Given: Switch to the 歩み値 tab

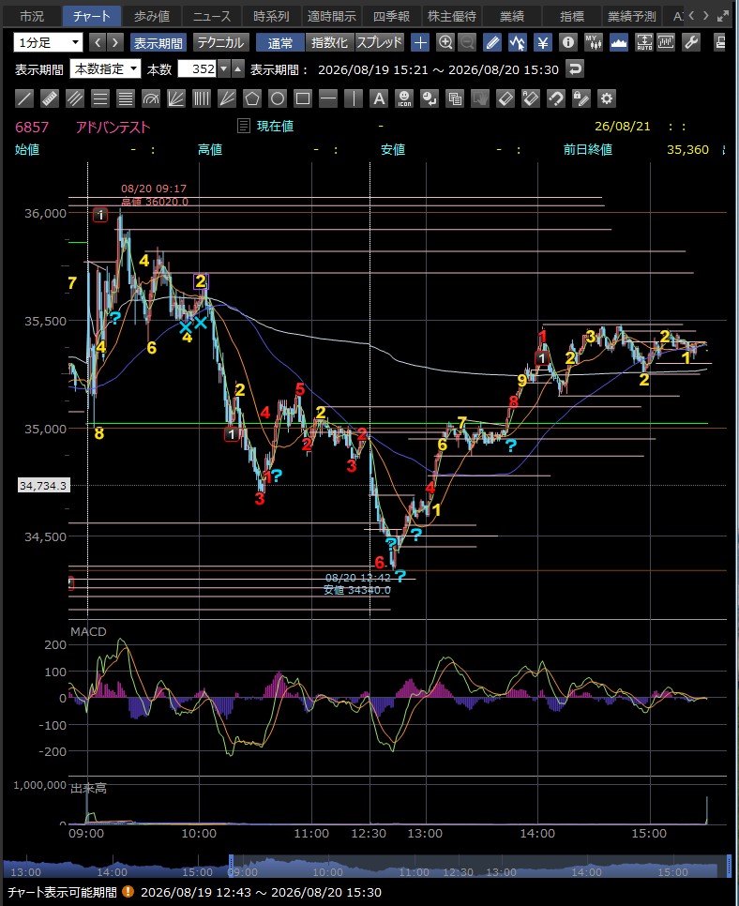Looking at the screenshot, I should tap(151, 17).
